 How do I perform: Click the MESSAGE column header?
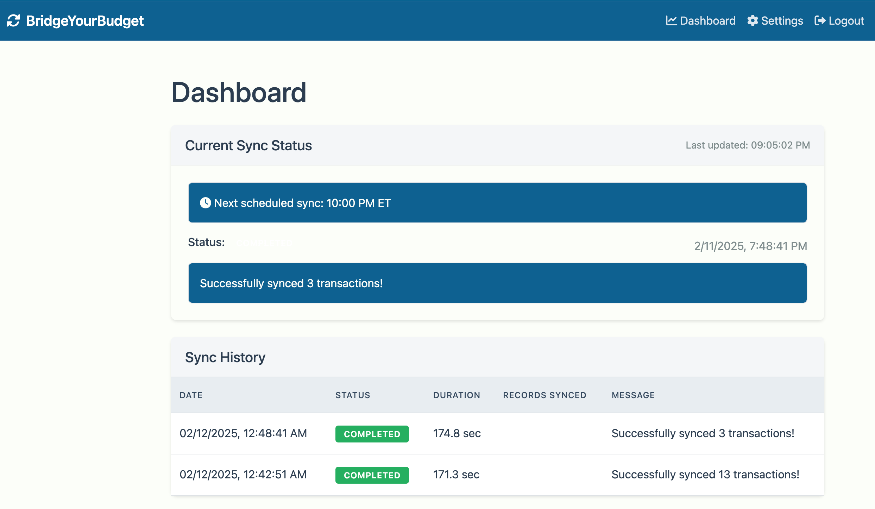click(x=633, y=395)
